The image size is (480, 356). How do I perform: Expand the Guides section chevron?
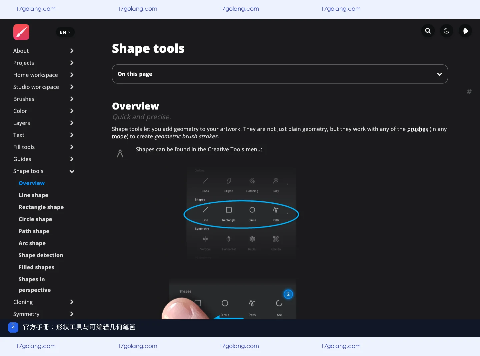(72, 159)
